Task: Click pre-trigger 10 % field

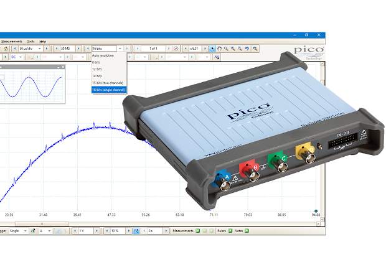Action: (118, 231)
